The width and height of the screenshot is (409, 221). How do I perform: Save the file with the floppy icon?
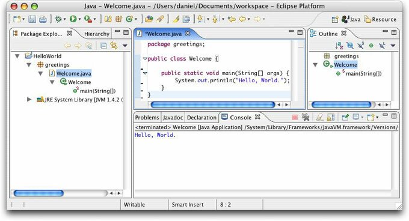pyautogui.click(x=32, y=19)
